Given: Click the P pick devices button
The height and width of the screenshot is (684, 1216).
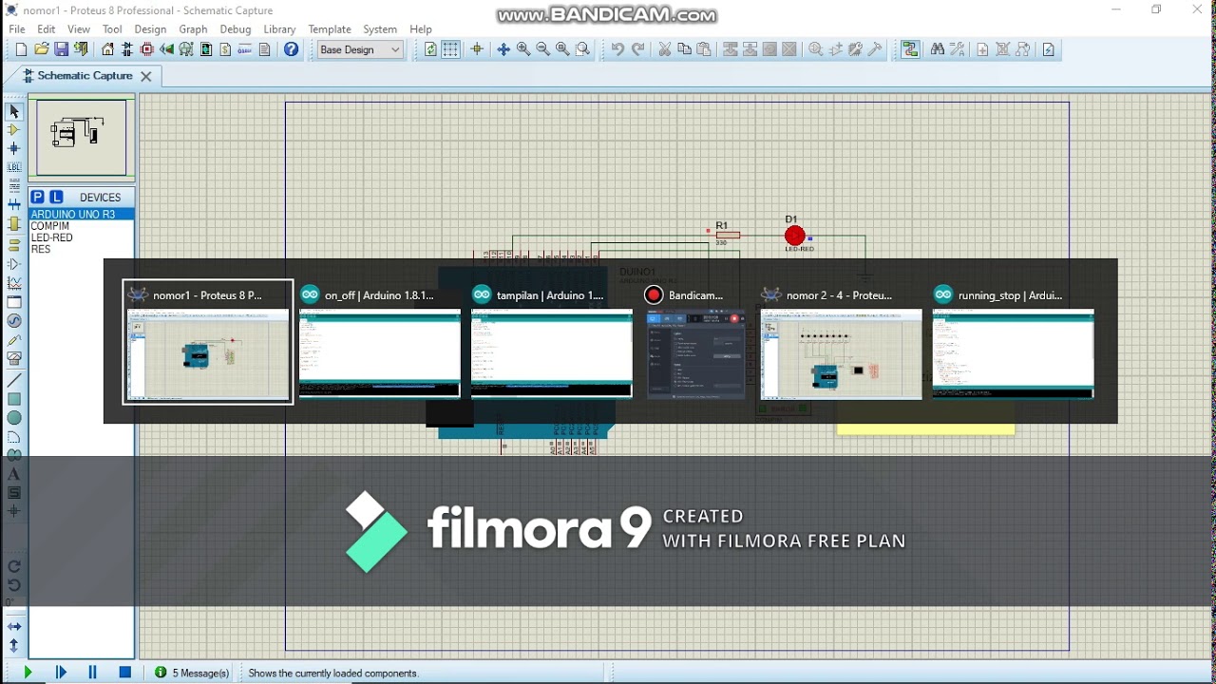Looking at the screenshot, I should (37, 198).
